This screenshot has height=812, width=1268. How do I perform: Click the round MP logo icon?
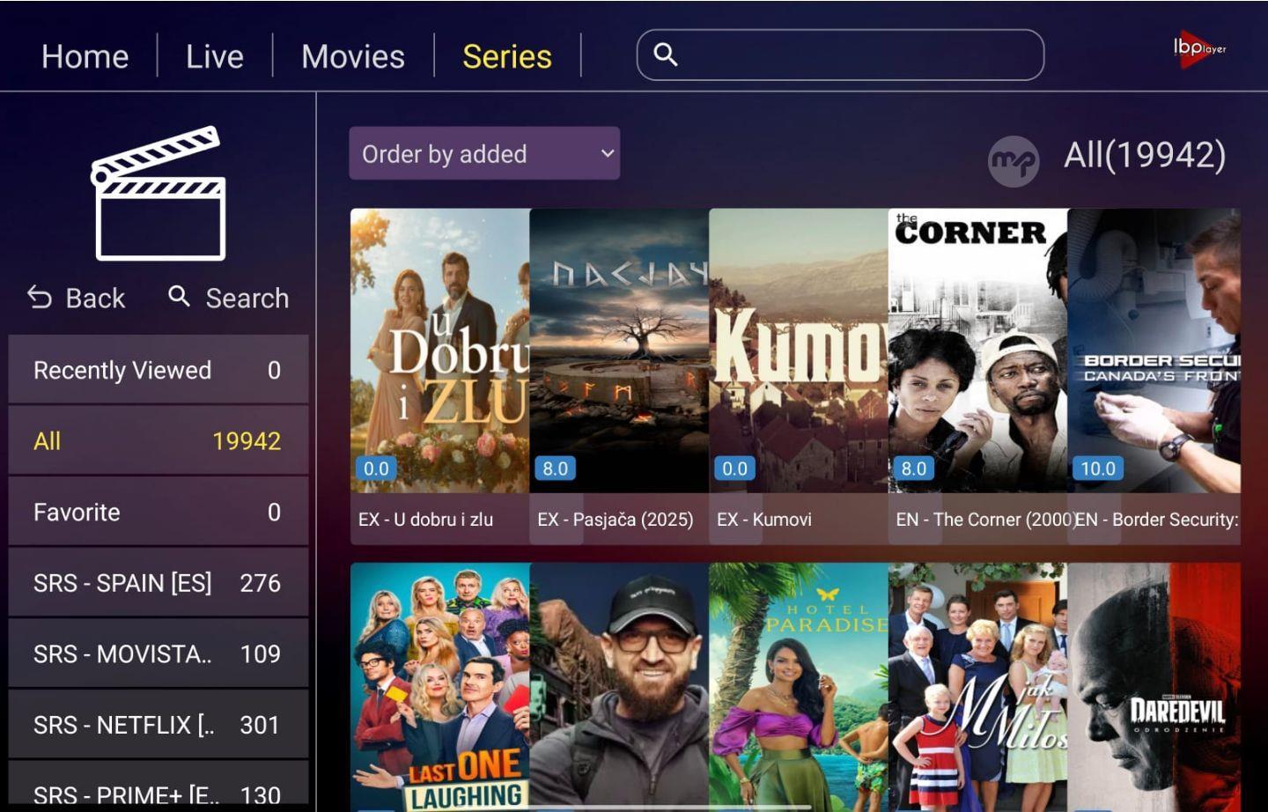pyautogui.click(x=1014, y=161)
